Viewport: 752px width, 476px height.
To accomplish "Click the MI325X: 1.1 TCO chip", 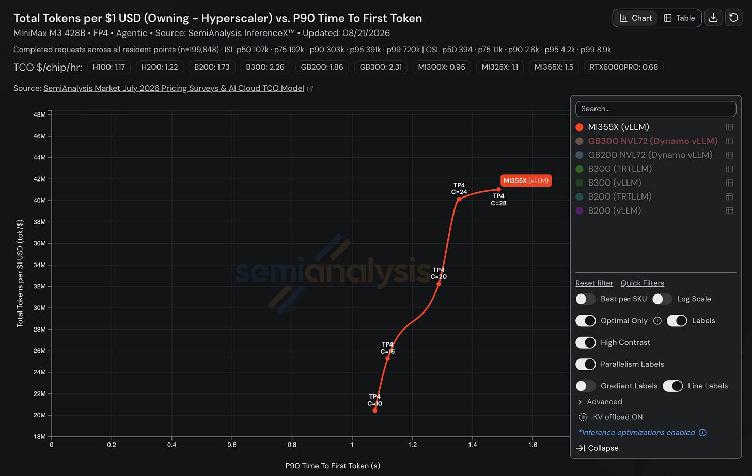I will 500,67.
